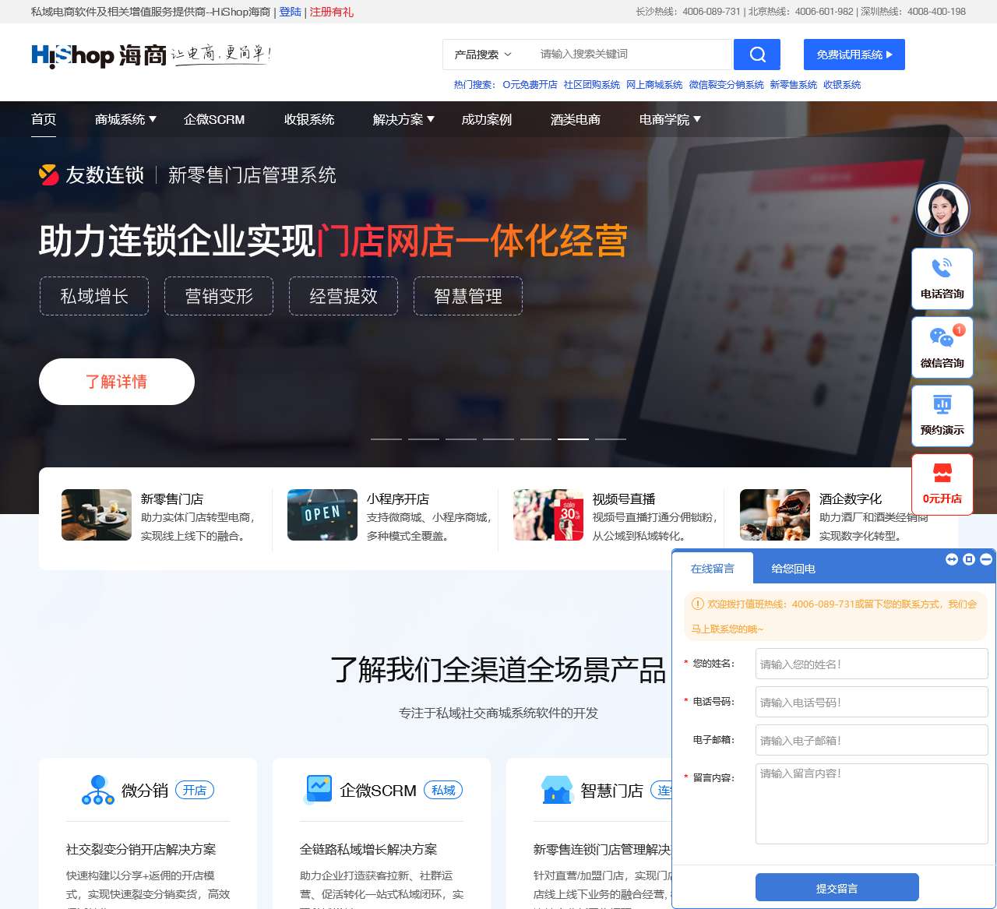Click hot search link 网上商城系统
The height and width of the screenshot is (909, 997).
click(654, 85)
